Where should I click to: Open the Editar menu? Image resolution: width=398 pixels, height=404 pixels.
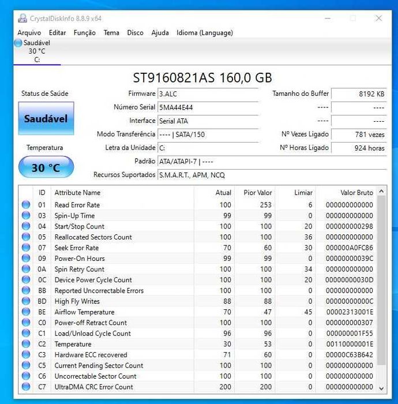[58, 33]
